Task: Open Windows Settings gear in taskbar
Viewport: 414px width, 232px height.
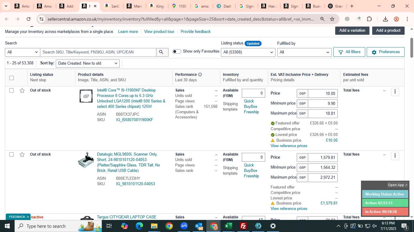Action: coord(273,226)
